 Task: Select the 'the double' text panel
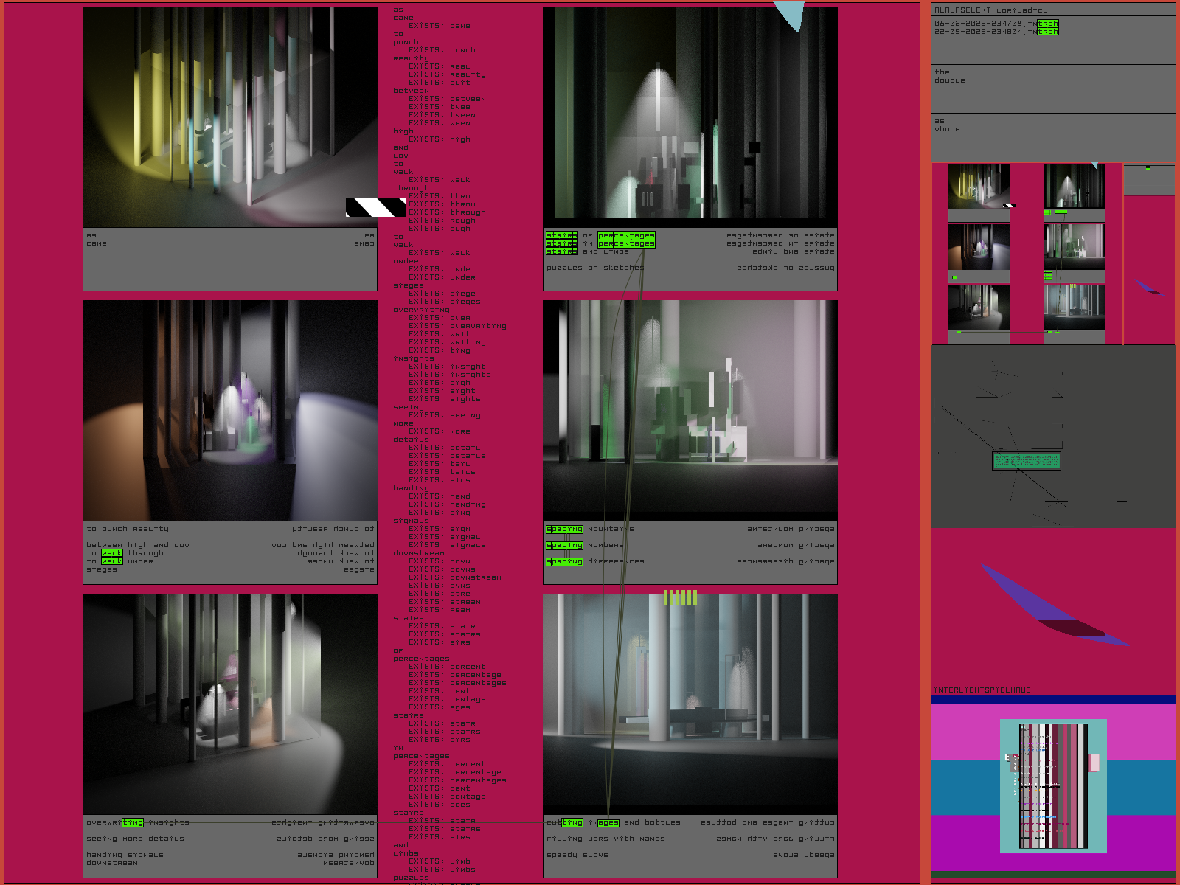point(1052,88)
